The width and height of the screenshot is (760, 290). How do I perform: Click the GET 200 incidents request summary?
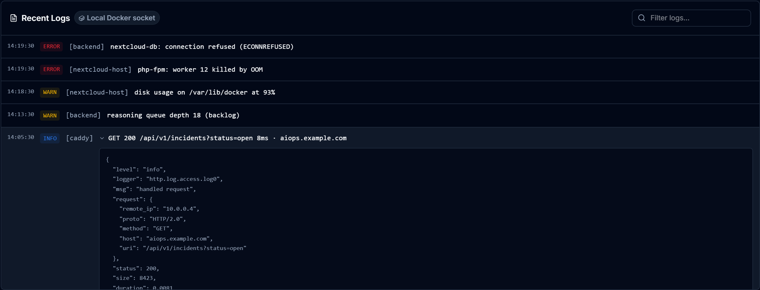[227, 138]
